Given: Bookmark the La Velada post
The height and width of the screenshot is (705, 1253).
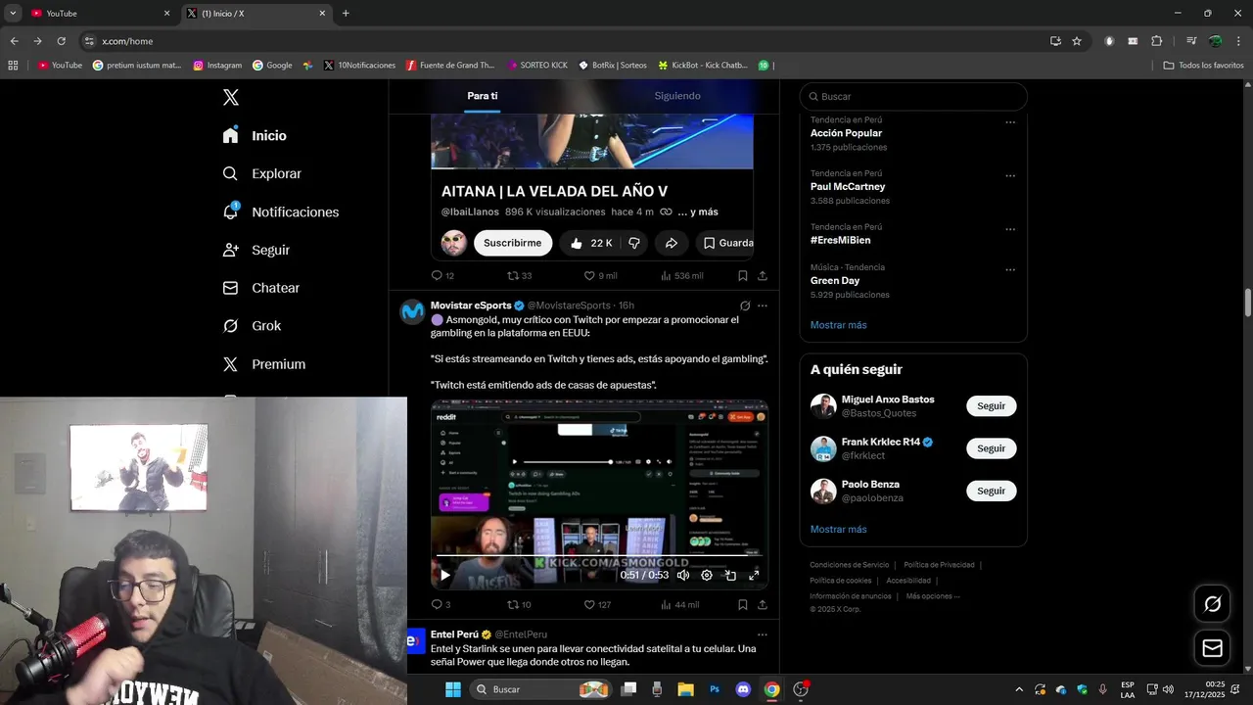Looking at the screenshot, I should pos(743,276).
